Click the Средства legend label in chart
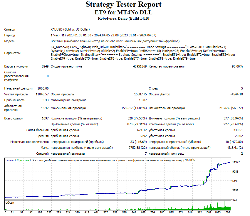Viewport: 250px width, 216px height. (x=23, y=160)
